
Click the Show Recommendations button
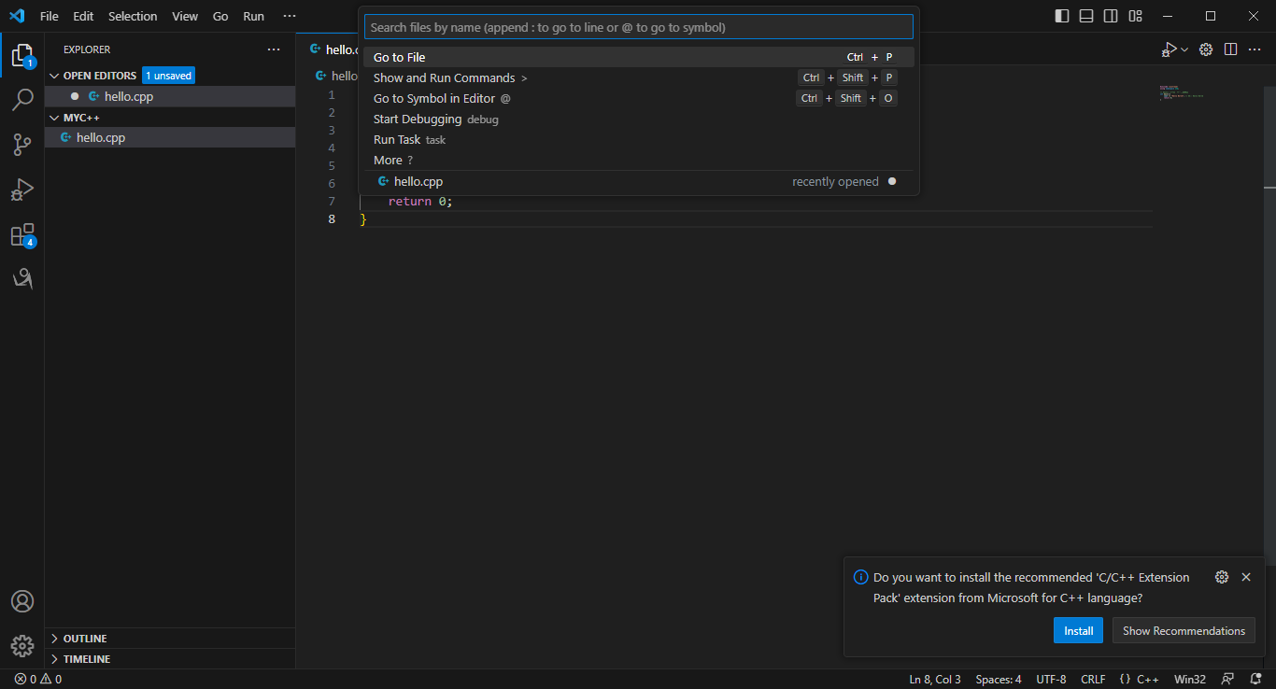[1184, 631]
